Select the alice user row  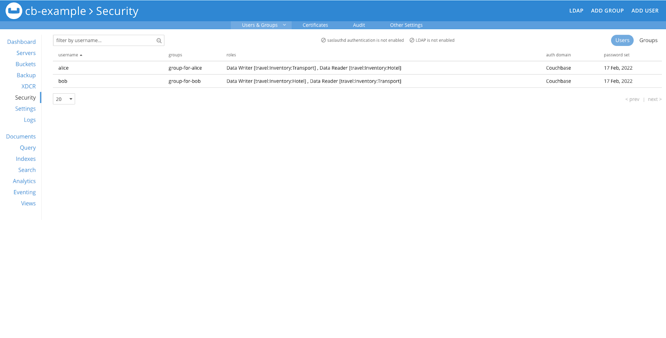coord(64,68)
